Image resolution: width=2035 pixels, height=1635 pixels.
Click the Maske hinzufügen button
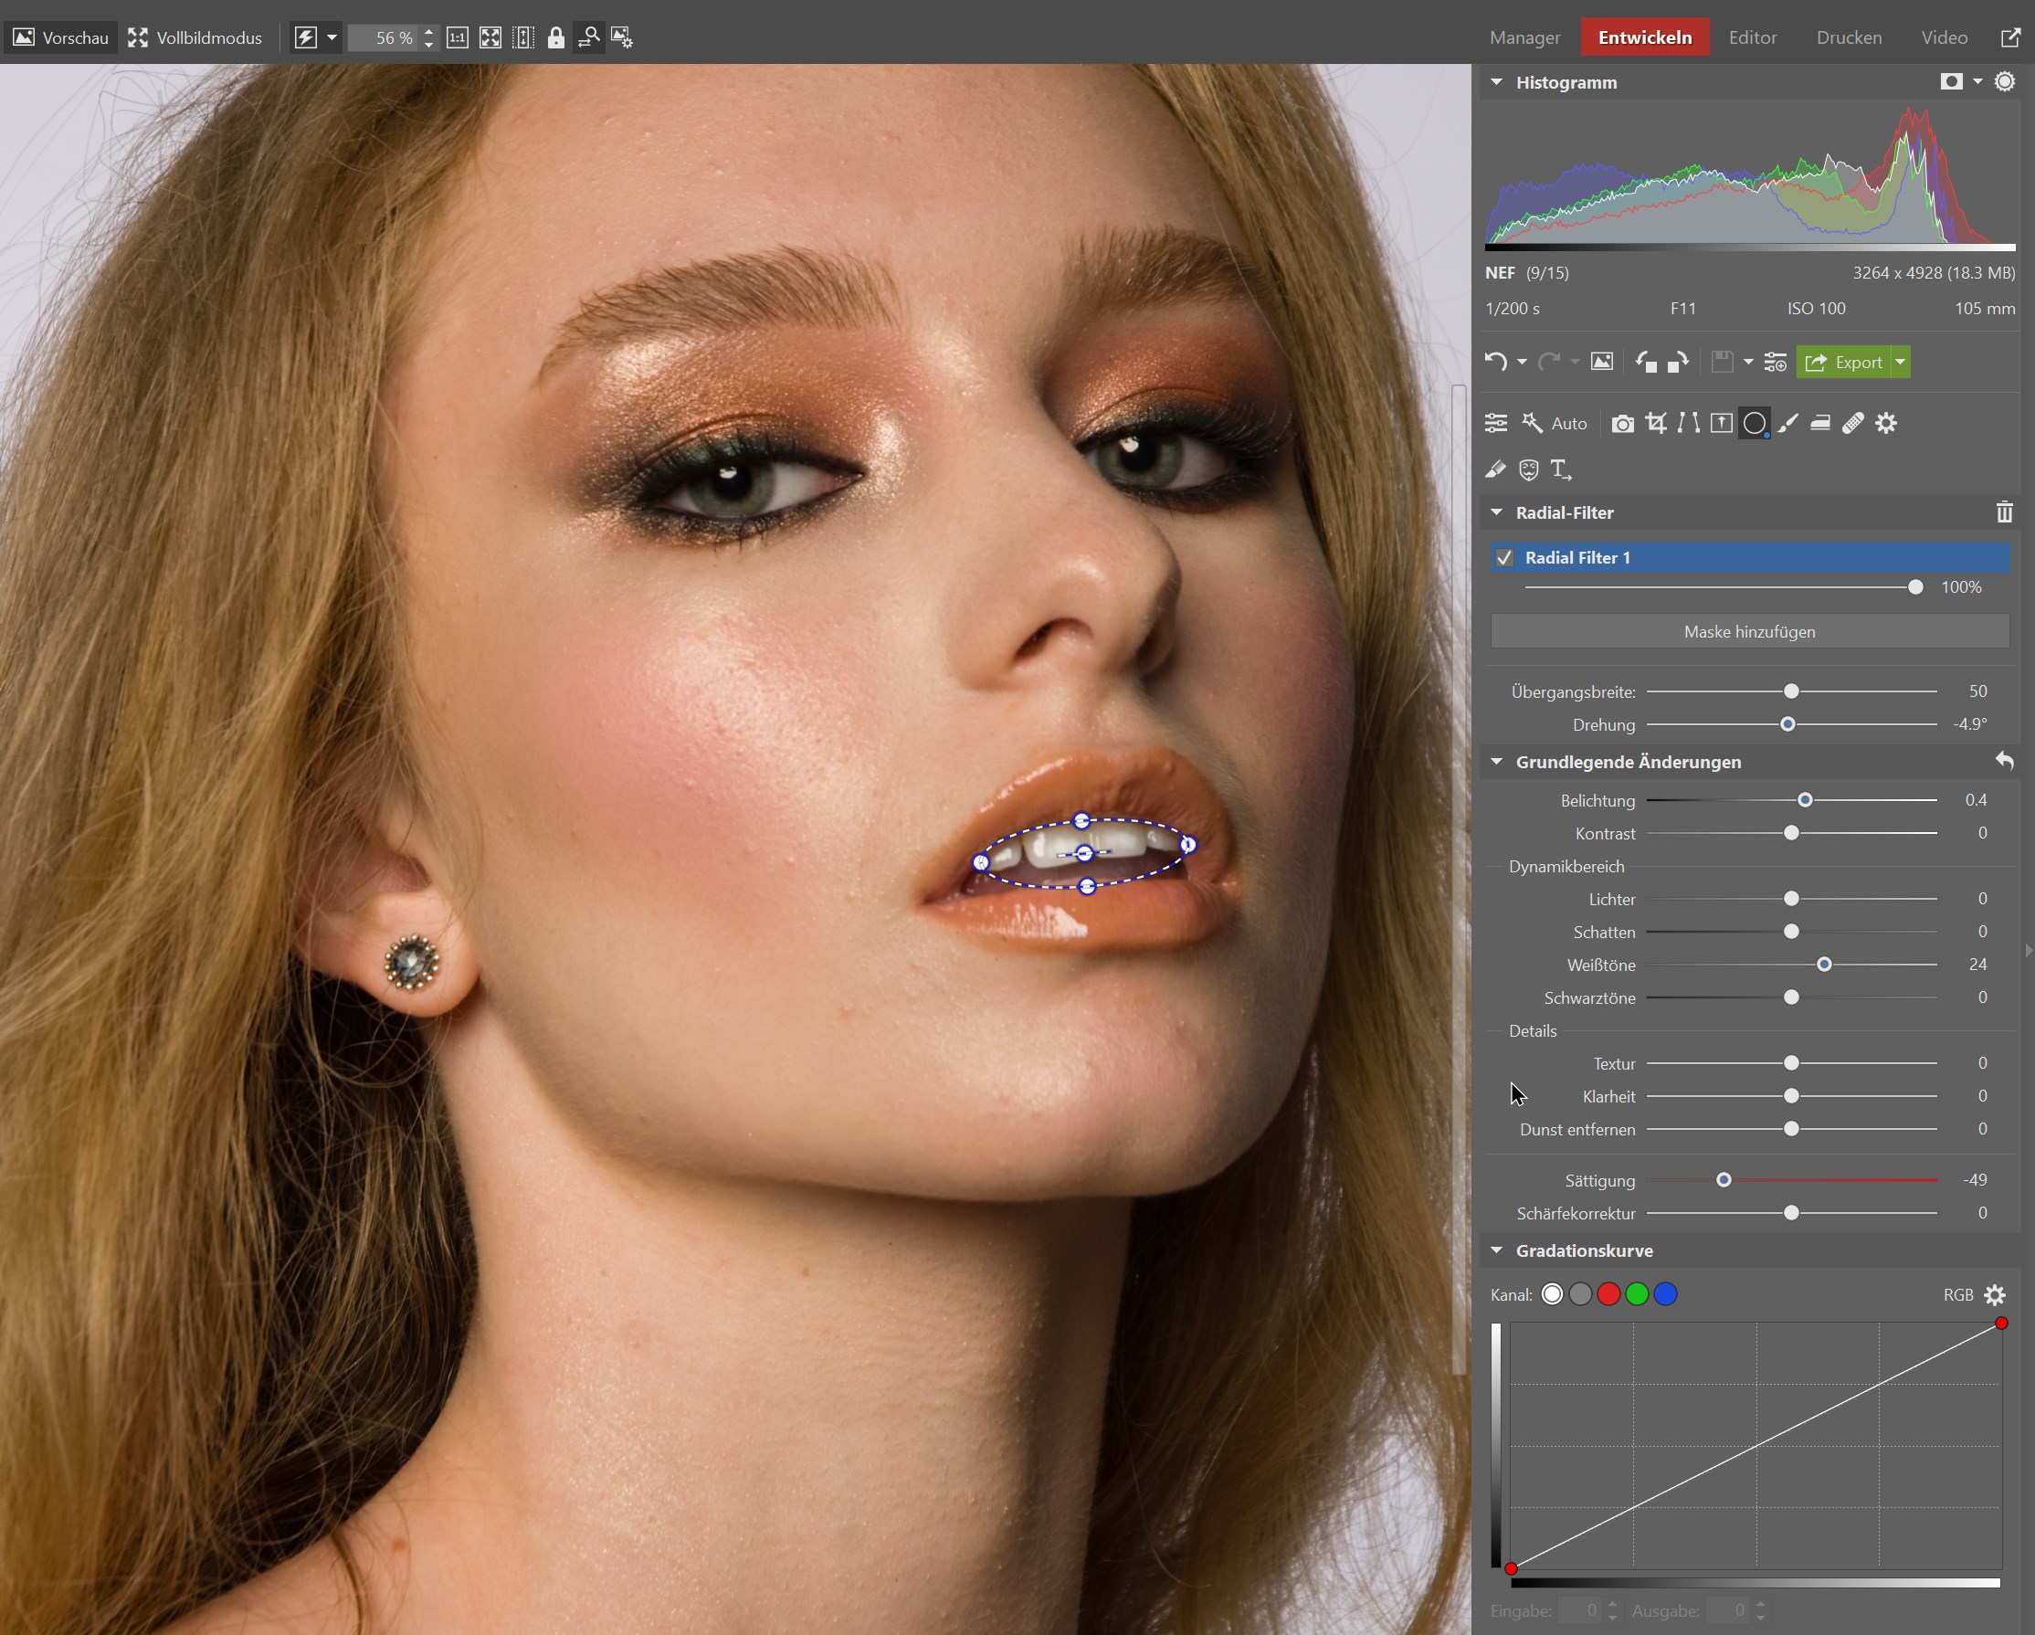point(1749,631)
